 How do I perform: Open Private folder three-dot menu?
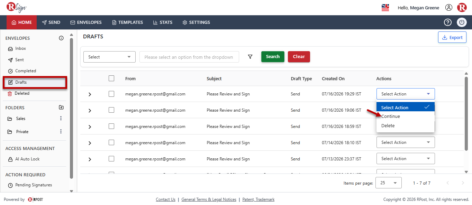(x=61, y=132)
